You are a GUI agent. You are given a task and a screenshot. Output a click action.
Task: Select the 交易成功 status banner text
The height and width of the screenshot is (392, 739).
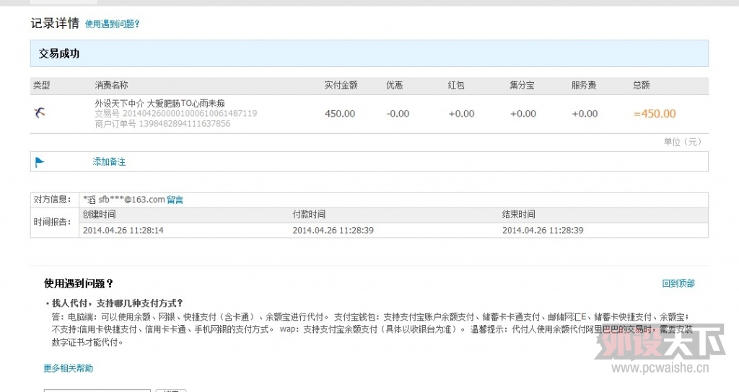tap(59, 53)
